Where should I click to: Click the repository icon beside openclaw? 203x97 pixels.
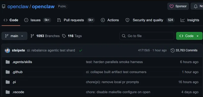click(4, 6)
